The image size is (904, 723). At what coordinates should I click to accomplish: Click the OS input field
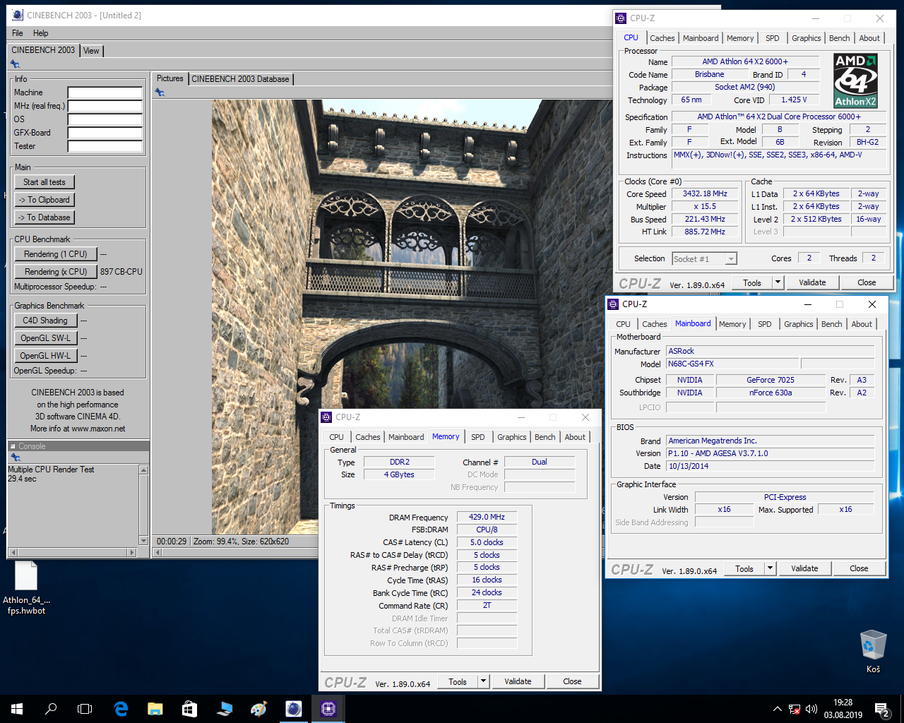(105, 119)
